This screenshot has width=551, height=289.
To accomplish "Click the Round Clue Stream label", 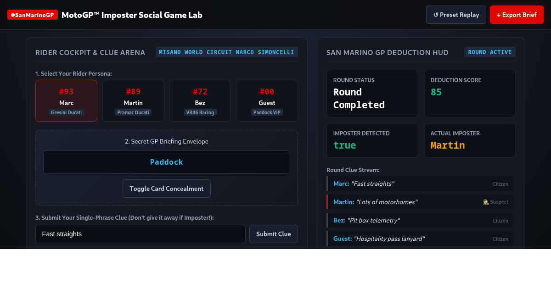I will pos(353,170).
